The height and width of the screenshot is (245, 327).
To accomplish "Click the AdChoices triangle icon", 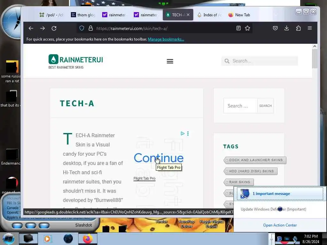I will pos(182,134).
